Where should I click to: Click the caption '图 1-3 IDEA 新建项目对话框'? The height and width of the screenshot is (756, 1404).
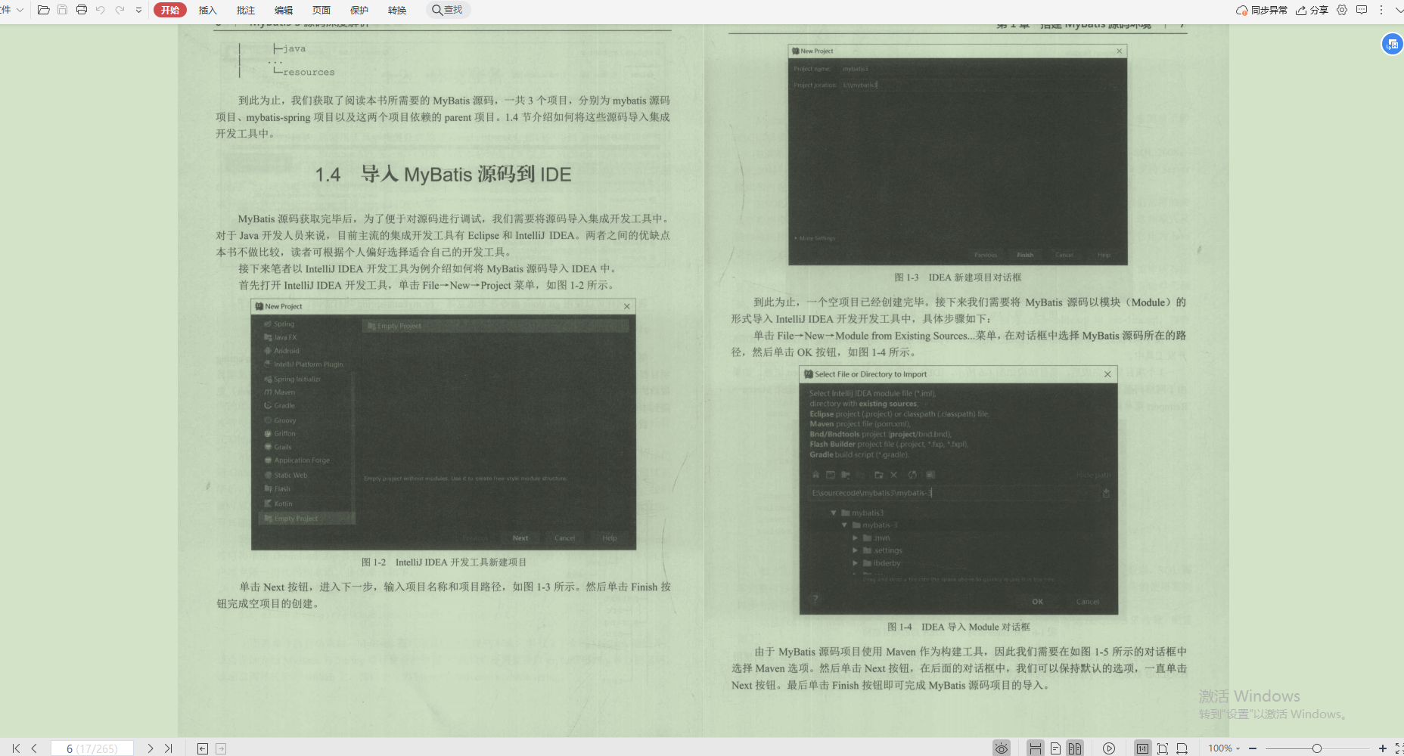click(x=958, y=277)
